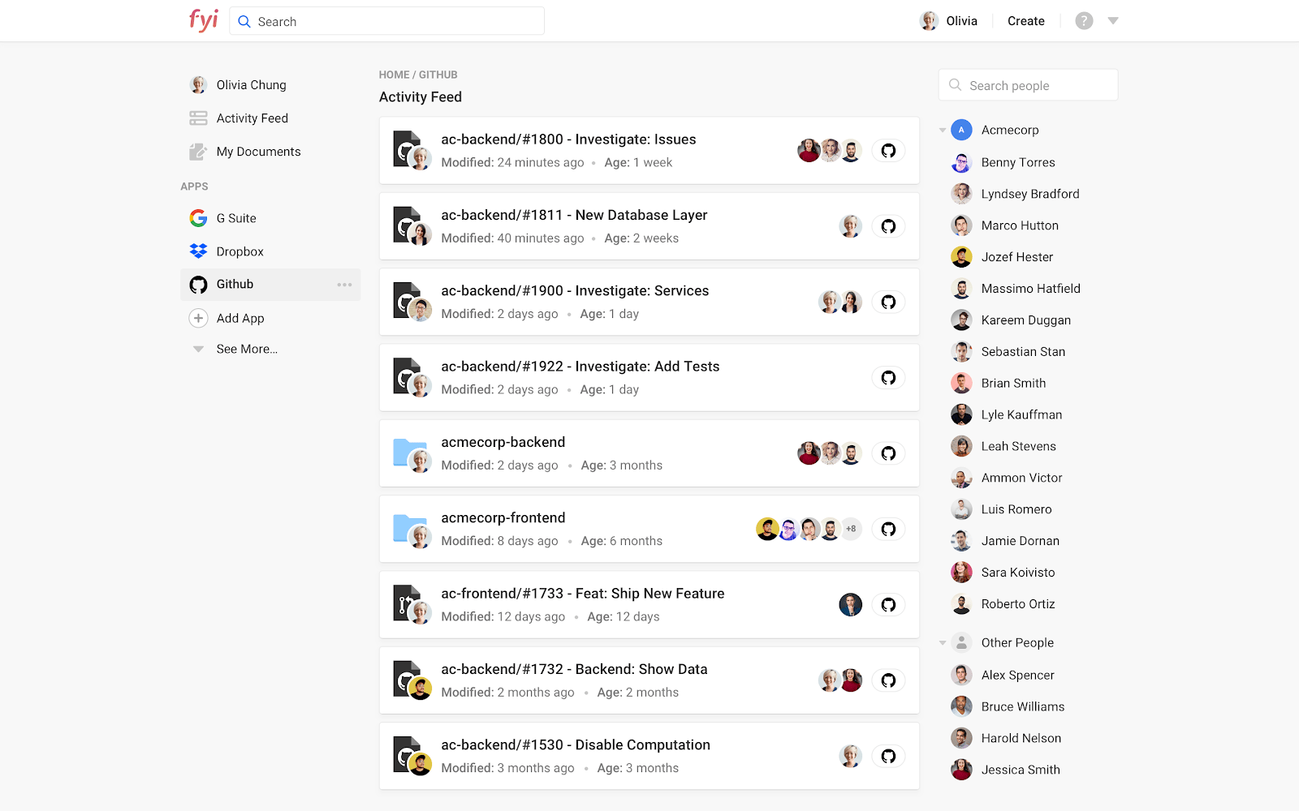Image resolution: width=1299 pixels, height=811 pixels.
Task: Select Kareem Duggan in people list
Action: tap(1011, 320)
